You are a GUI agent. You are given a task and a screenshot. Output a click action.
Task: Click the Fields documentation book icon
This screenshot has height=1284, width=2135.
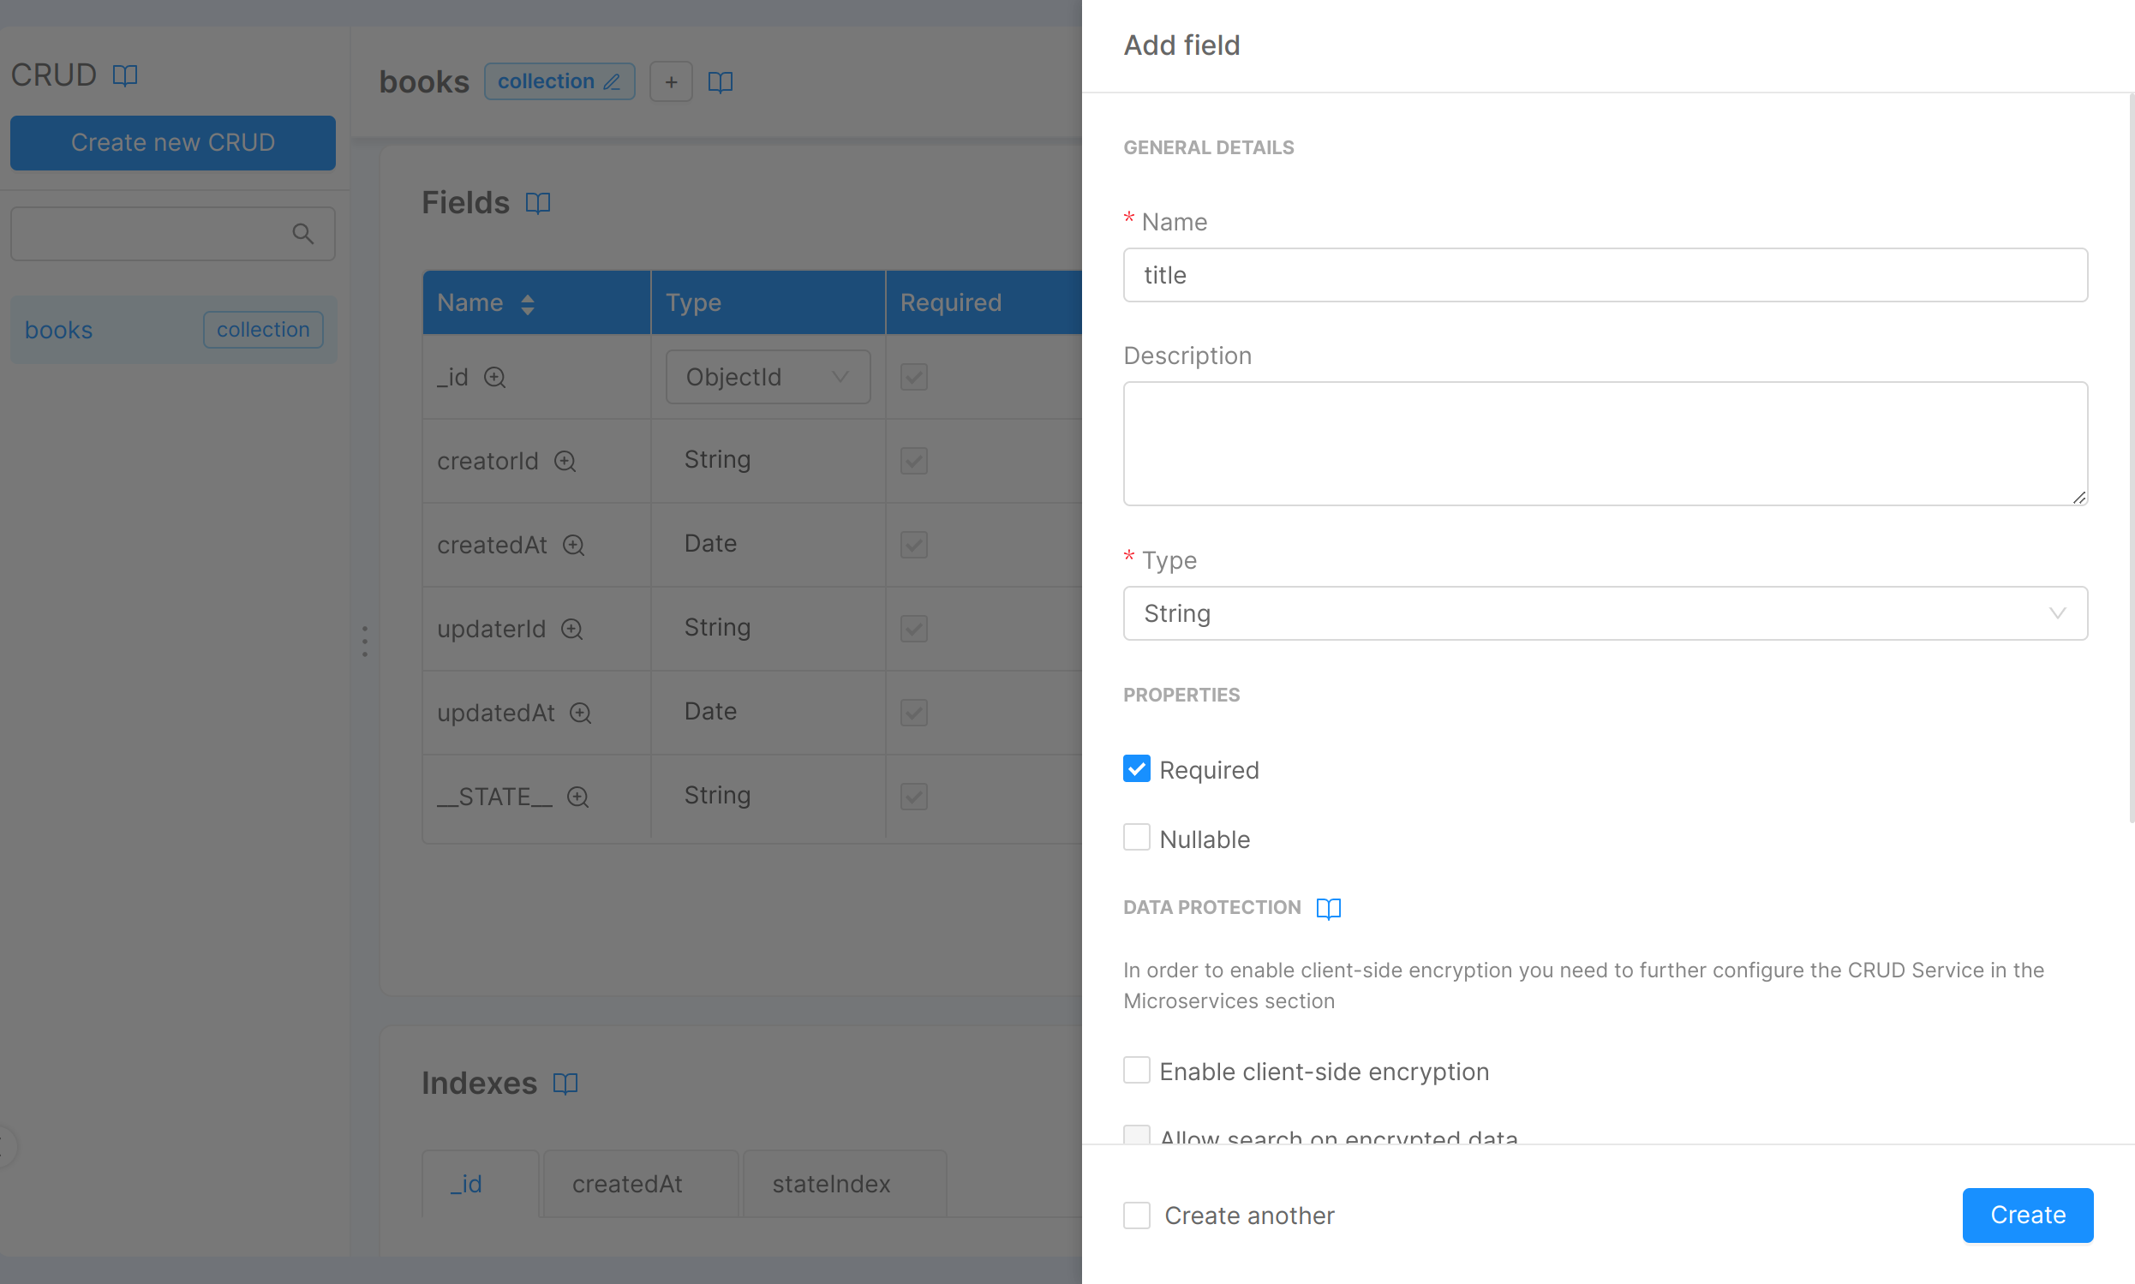(x=537, y=203)
